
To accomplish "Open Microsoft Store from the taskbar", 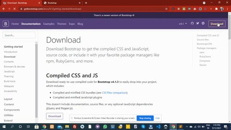I will [x=36, y=127].
